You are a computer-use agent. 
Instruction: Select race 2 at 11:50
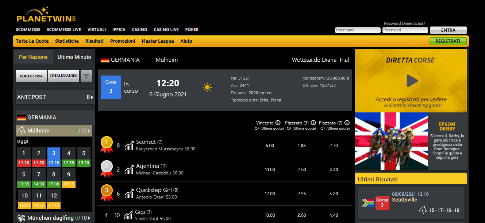pyautogui.click(x=39, y=157)
